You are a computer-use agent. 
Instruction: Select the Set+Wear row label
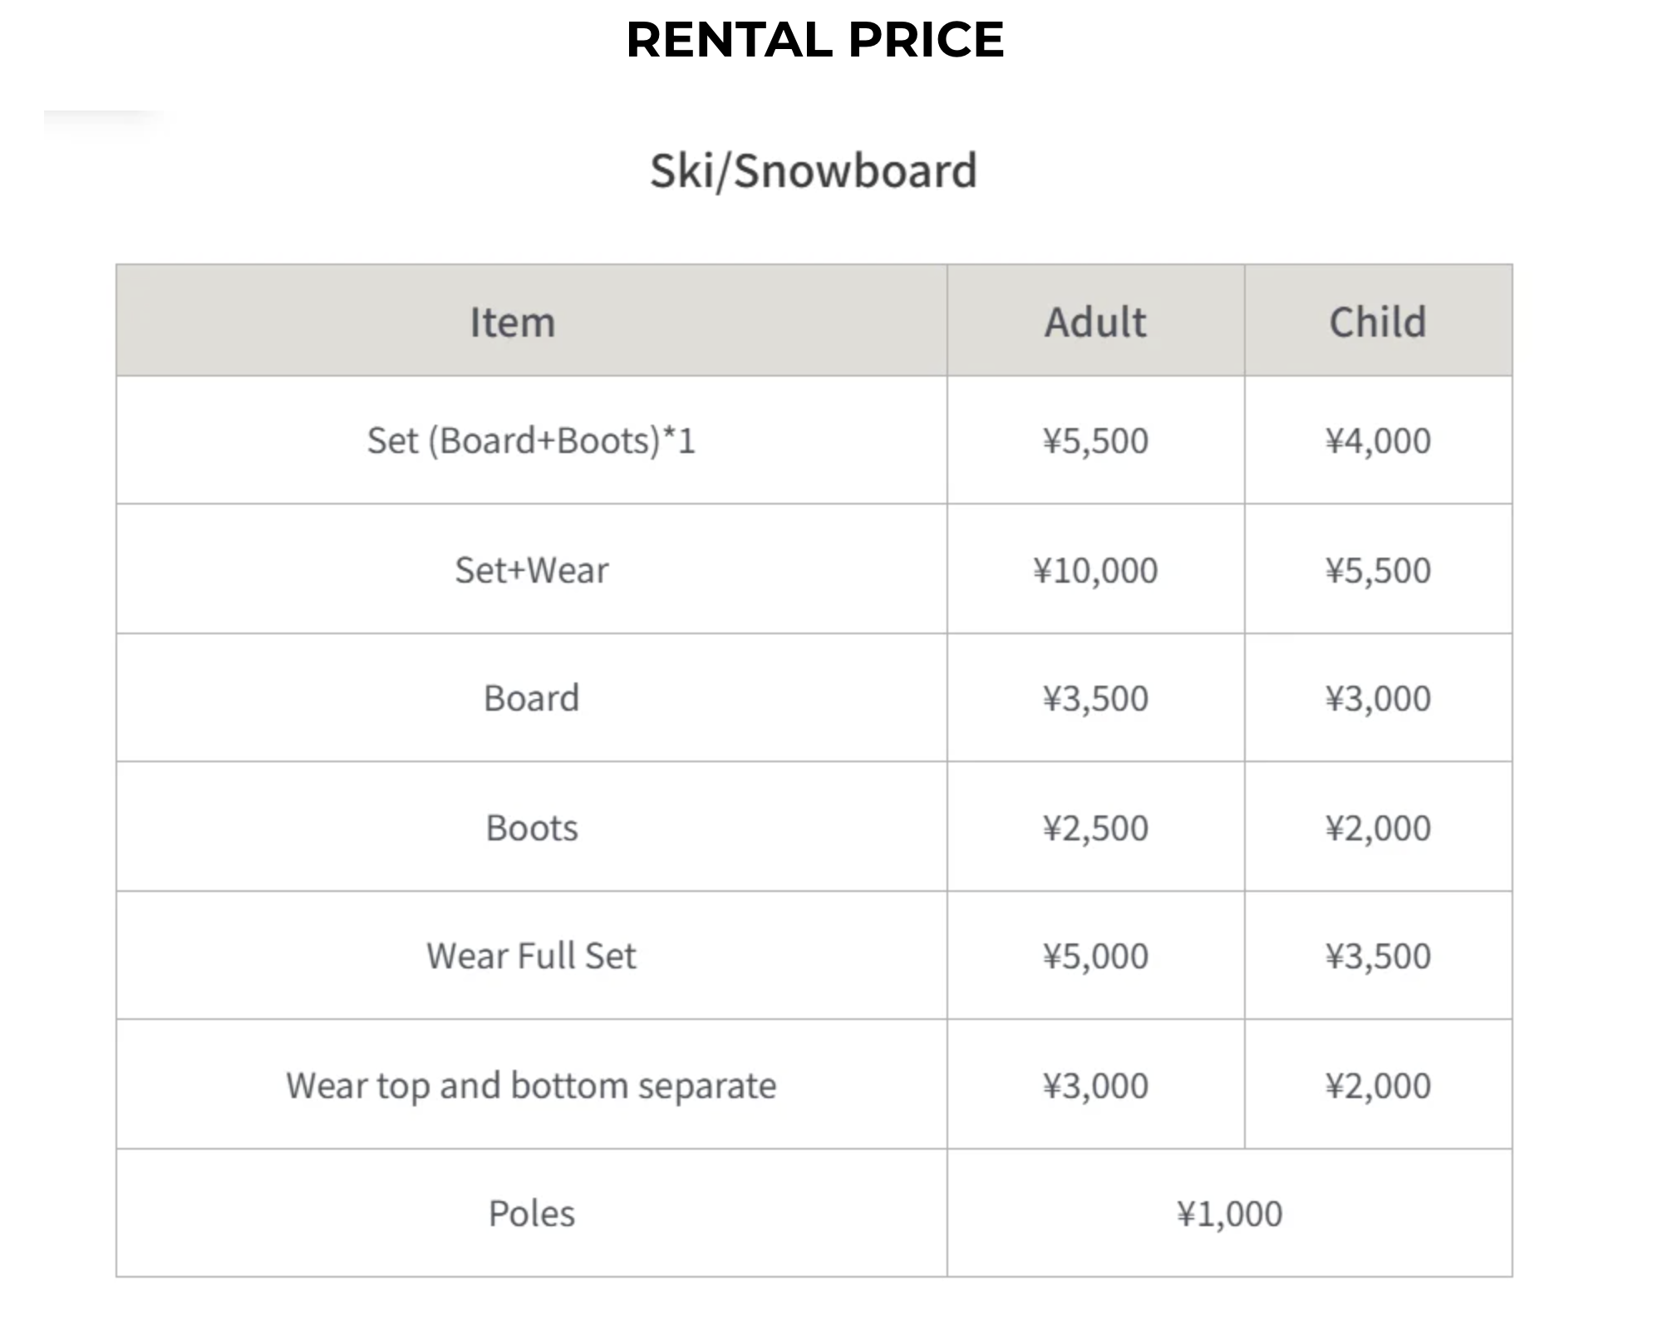click(531, 570)
